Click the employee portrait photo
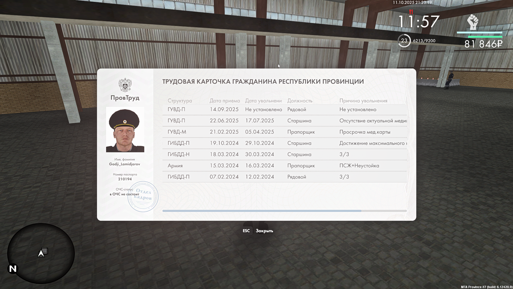The height and width of the screenshot is (289, 513). pyautogui.click(x=125, y=130)
